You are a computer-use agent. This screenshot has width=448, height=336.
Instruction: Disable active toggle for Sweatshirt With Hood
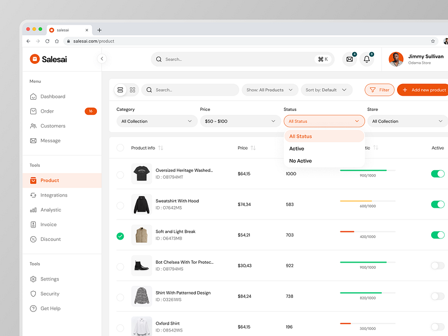(x=438, y=204)
